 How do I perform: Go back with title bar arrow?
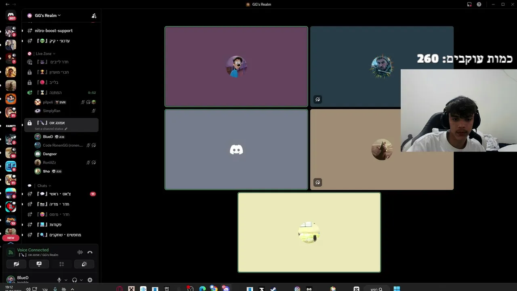tap(7, 4)
